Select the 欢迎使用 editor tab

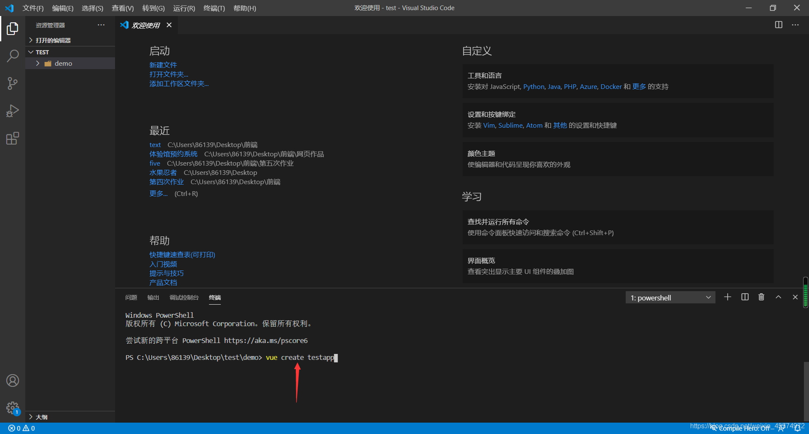146,25
